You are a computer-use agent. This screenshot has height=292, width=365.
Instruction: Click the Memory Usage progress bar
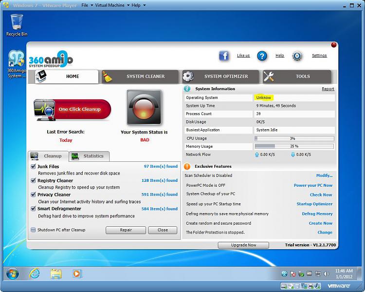pyautogui.click(x=294, y=146)
